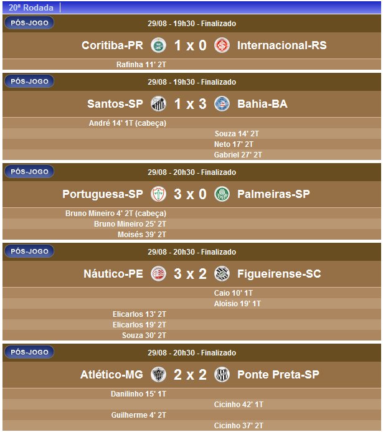This screenshot has height=432, width=383.
Task: Click the Internacional-RS team crest
Action: (x=221, y=45)
